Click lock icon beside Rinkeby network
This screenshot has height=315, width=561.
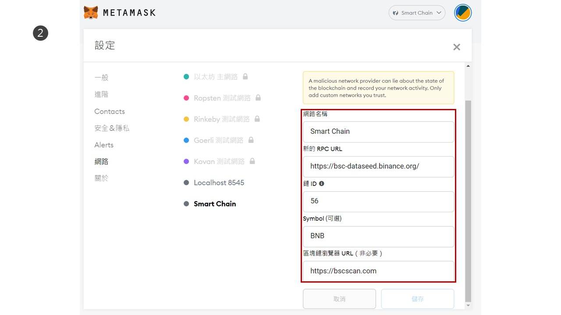coord(257,119)
